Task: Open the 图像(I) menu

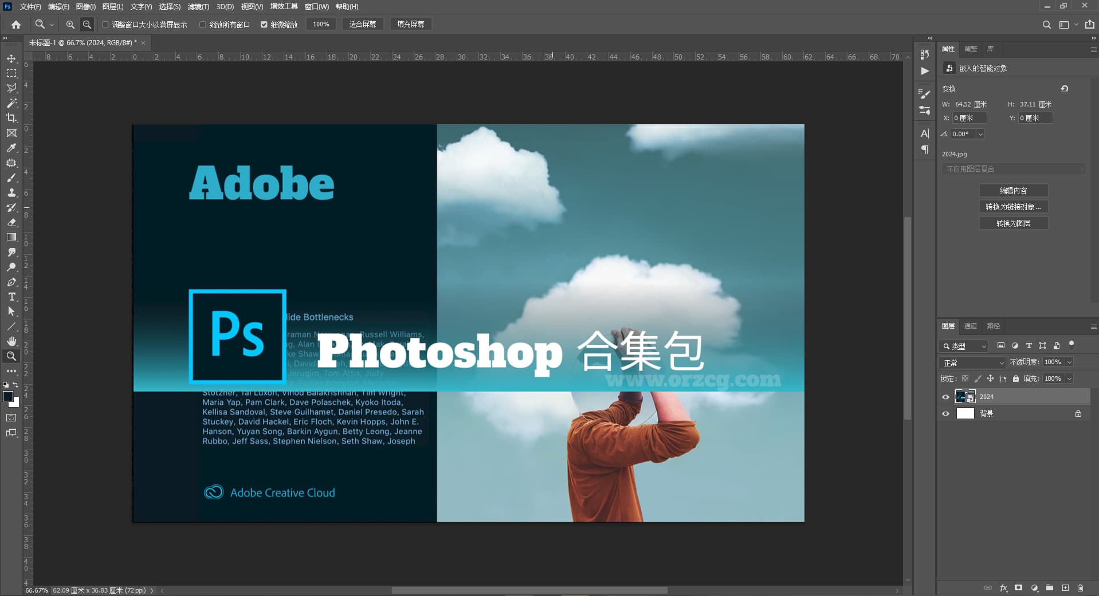Action: (x=85, y=7)
